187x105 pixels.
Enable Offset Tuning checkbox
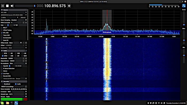(x=2, y=30)
